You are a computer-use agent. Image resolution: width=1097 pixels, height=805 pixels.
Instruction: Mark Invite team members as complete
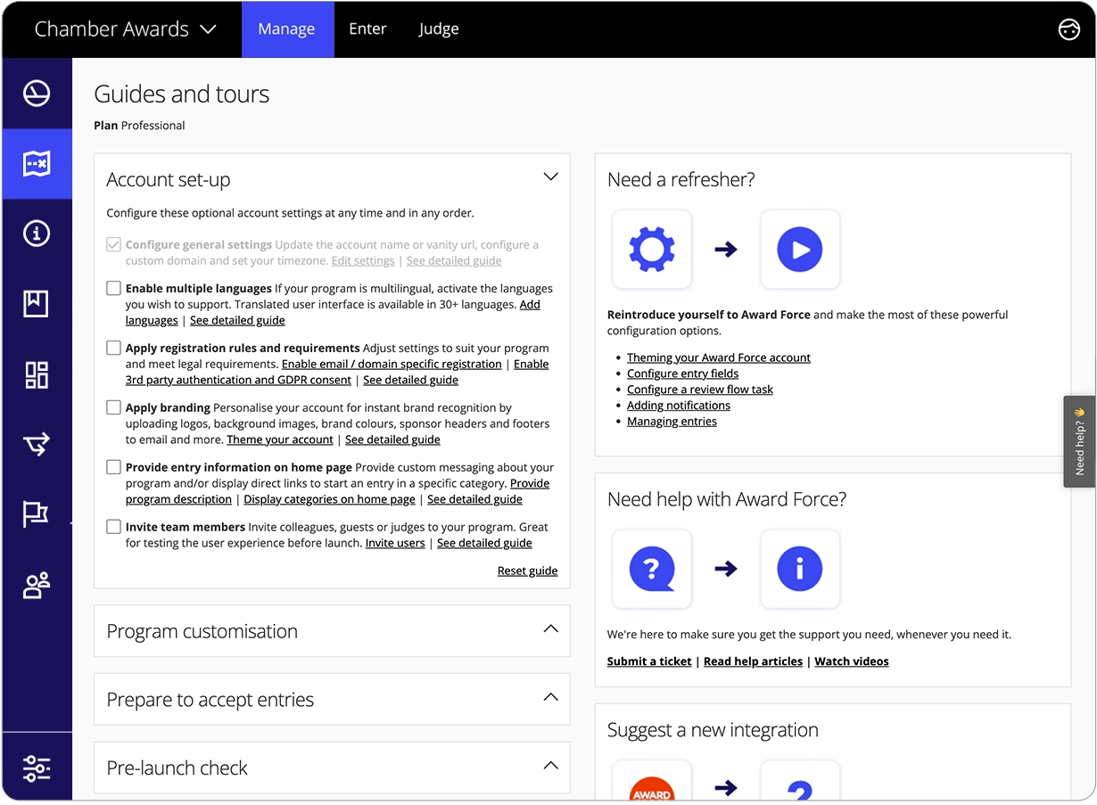tap(113, 527)
